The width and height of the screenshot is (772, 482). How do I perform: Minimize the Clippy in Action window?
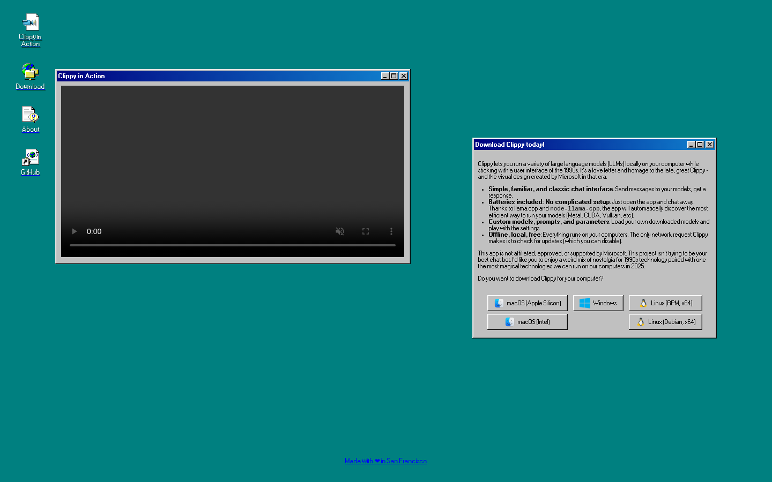point(384,76)
